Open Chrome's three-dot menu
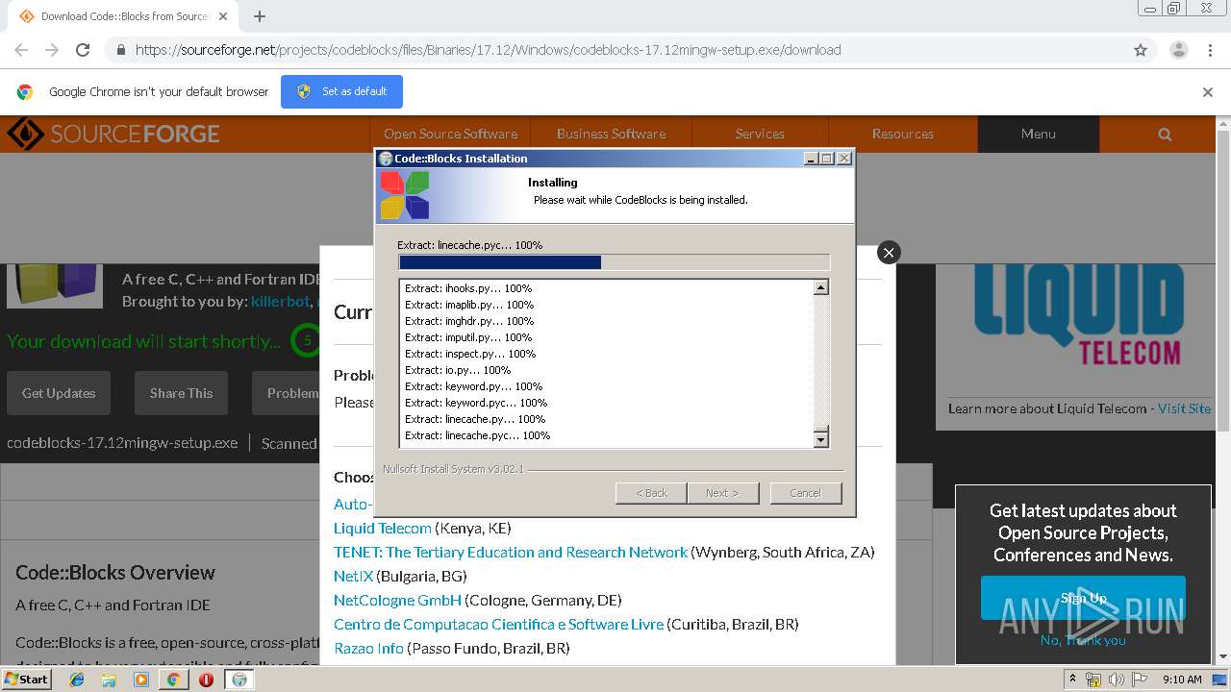Image resolution: width=1231 pixels, height=692 pixels. (x=1210, y=50)
